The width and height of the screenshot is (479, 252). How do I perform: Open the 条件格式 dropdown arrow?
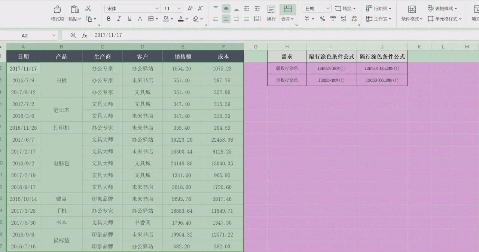[421, 19]
